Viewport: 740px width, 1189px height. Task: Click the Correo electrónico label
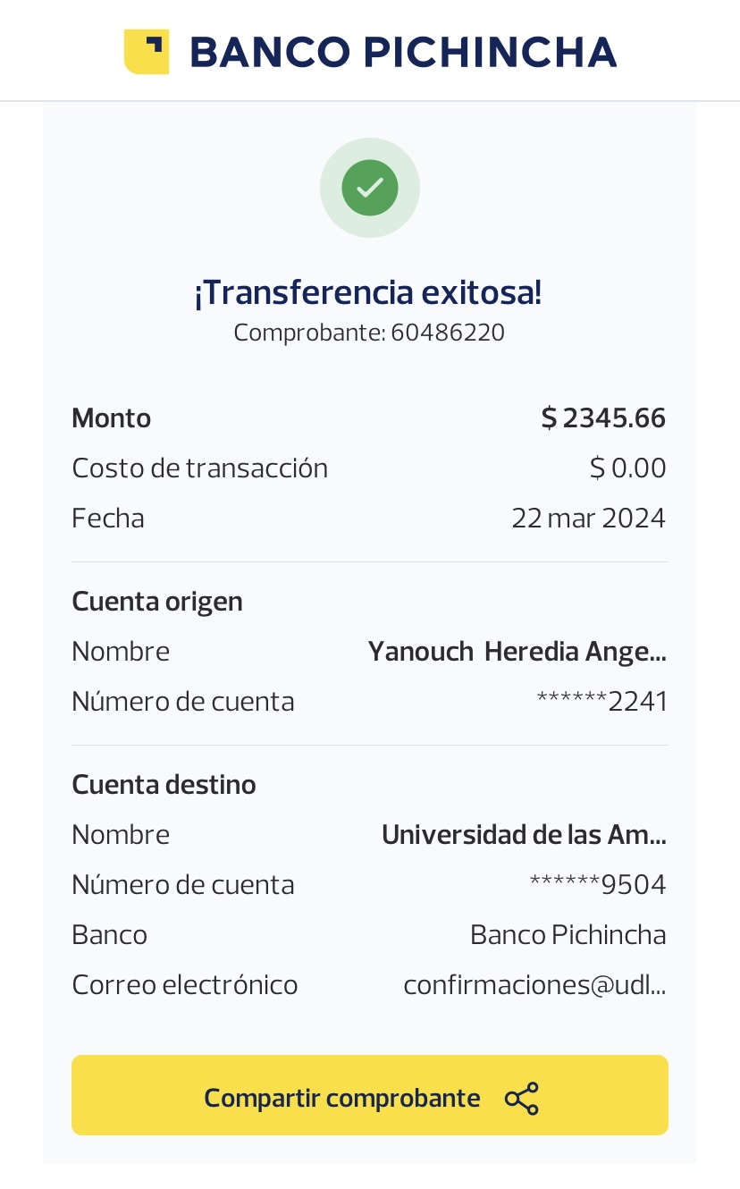point(184,985)
